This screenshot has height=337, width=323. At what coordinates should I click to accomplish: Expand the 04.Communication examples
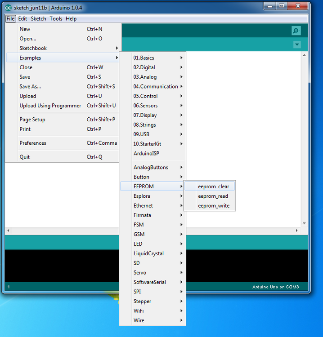(153, 86)
